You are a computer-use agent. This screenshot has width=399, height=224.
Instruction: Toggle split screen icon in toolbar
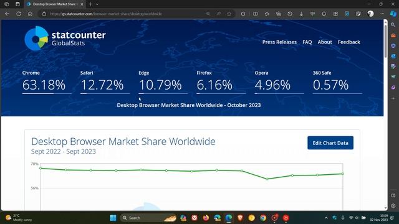256,14
